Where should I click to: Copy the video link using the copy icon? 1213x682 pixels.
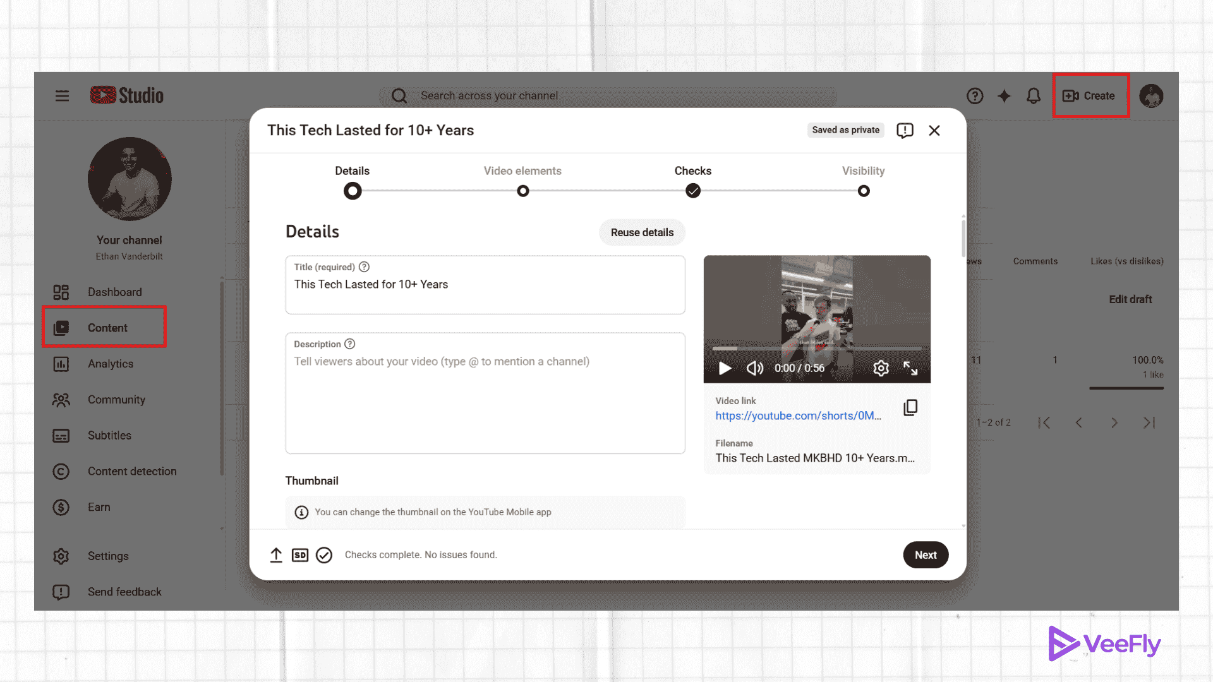pos(910,407)
